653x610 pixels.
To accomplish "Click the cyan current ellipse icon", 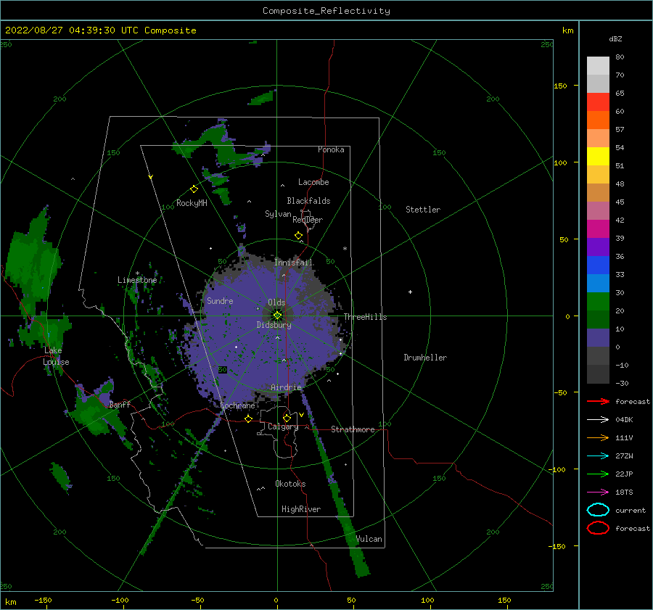I will (598, 510).
